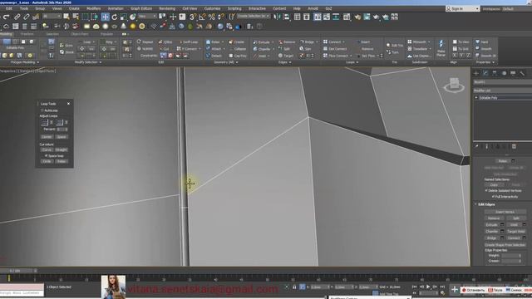Expand the Modify Selection panel arrow

pyautogui.click(x=101, y=62)
